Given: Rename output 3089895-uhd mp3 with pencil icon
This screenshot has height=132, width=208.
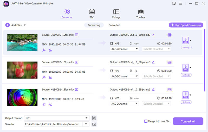Looking at the screenshot, I should pos(153,35).
